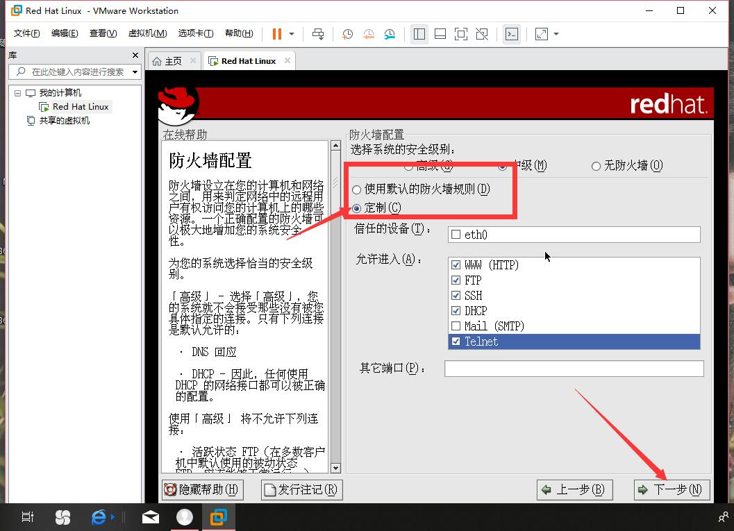Toggle the thumbnail bar view
Image resolution: width=734 pixels, height=531 pixels.
[440, 34]
